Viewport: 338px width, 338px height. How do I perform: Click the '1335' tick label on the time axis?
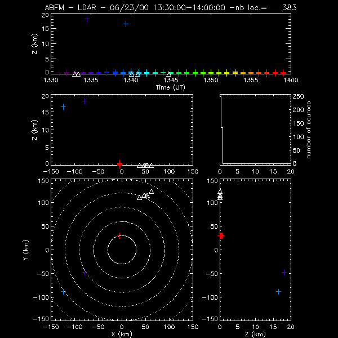coord(91,80)
